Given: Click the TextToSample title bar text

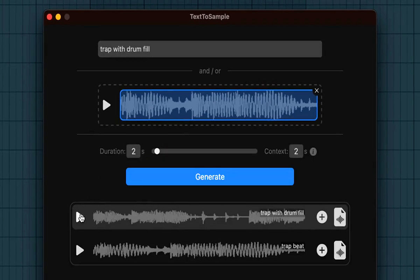Looking at the screenshot, I should pos(209,16).
